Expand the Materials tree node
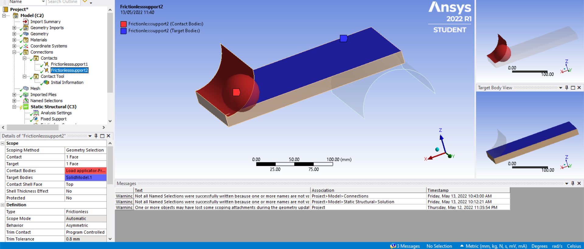This screenshot has width=584, height=249. tap(14, 40)
